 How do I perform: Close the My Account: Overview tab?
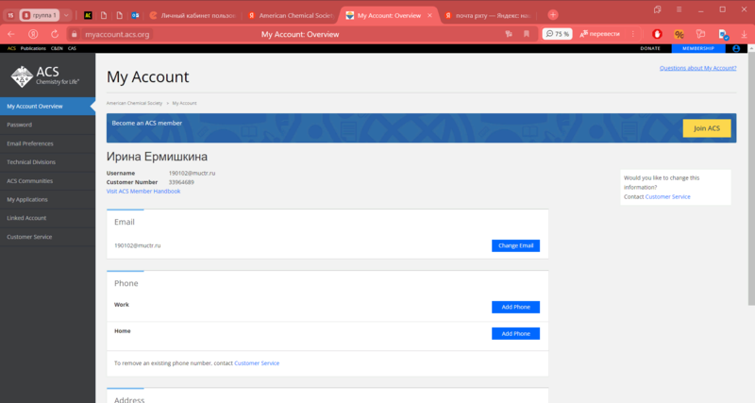tap(429, 15)
